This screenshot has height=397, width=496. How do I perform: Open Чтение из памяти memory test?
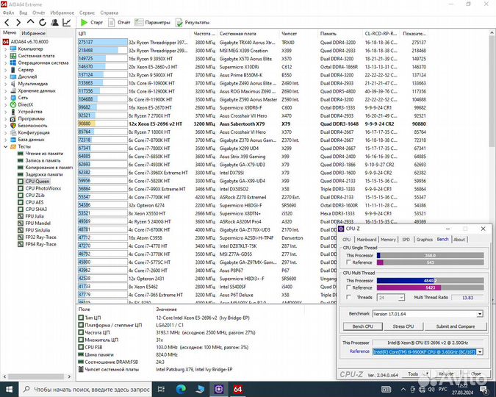[44, 154]
